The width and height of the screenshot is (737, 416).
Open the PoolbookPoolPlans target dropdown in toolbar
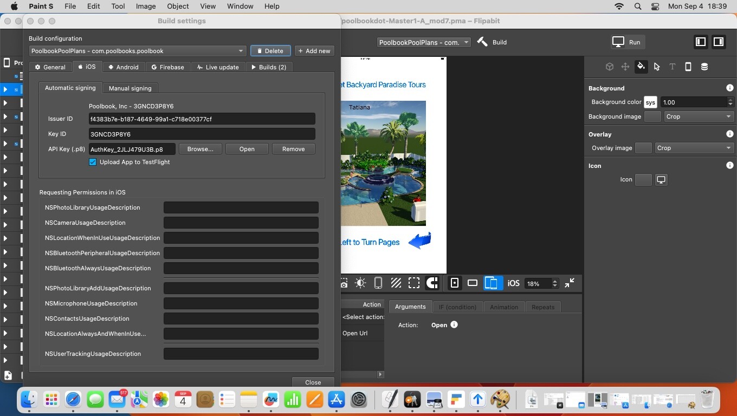click(424, 42)
